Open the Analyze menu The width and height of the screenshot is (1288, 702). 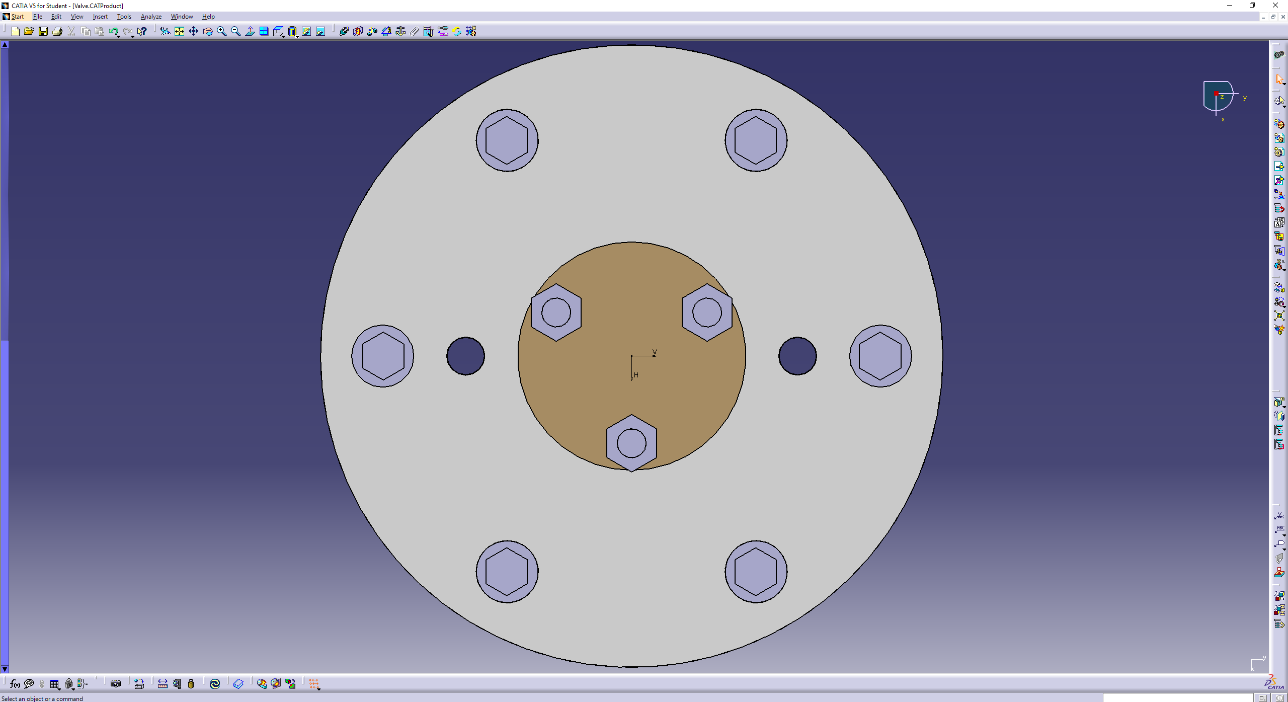pyautogui.click(x=150, y=17)
